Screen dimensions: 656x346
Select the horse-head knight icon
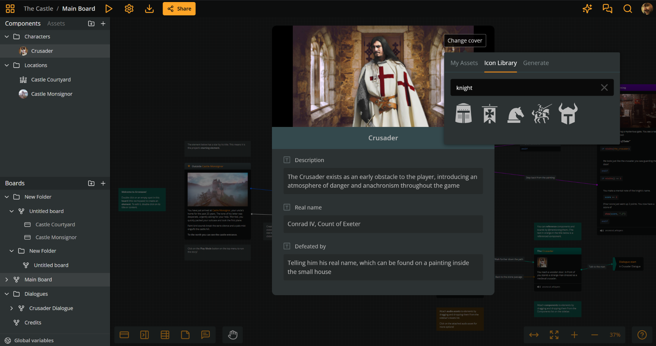[515, 114]
